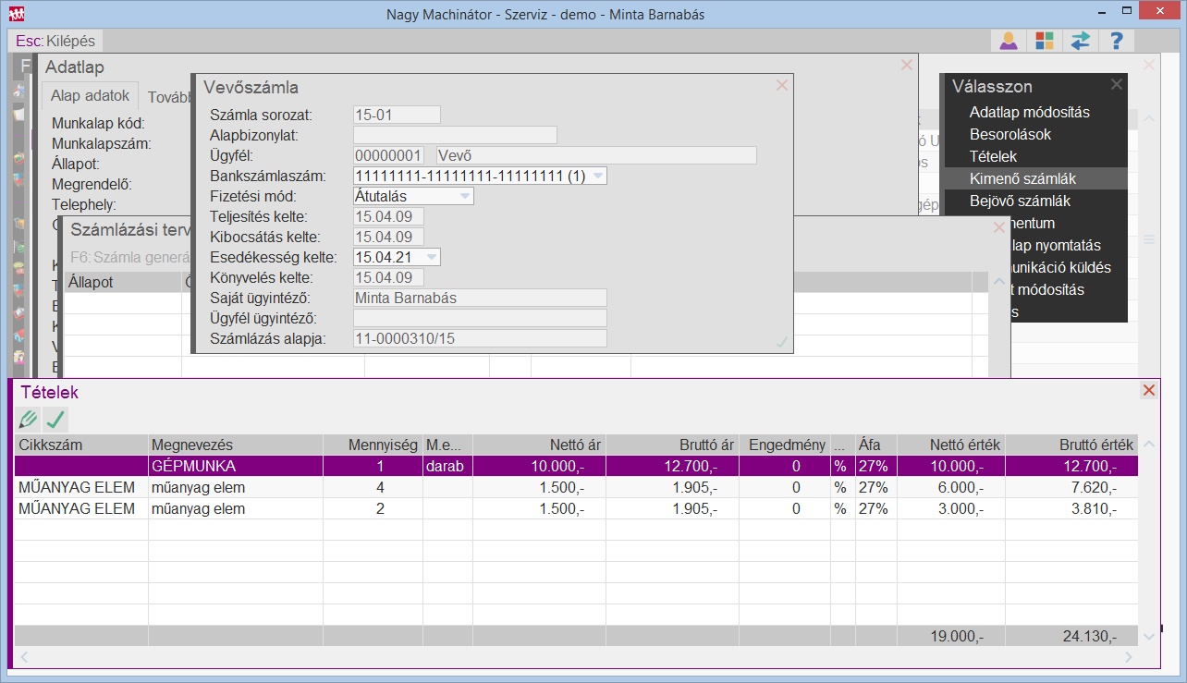Click the Könyvelés kelte date field
Screen dimensions: 1187x683
pyautogui.click(x=388, y=277)
